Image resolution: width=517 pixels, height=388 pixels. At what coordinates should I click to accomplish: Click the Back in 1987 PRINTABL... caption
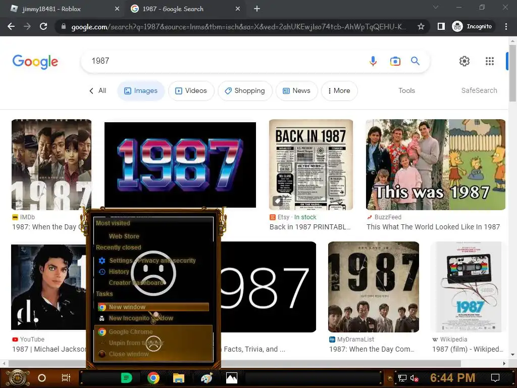[310, 227]
